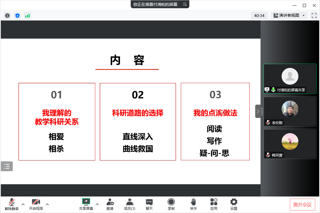320x213 pixels.
Task: Start recording the meeting
Action: 171,204
